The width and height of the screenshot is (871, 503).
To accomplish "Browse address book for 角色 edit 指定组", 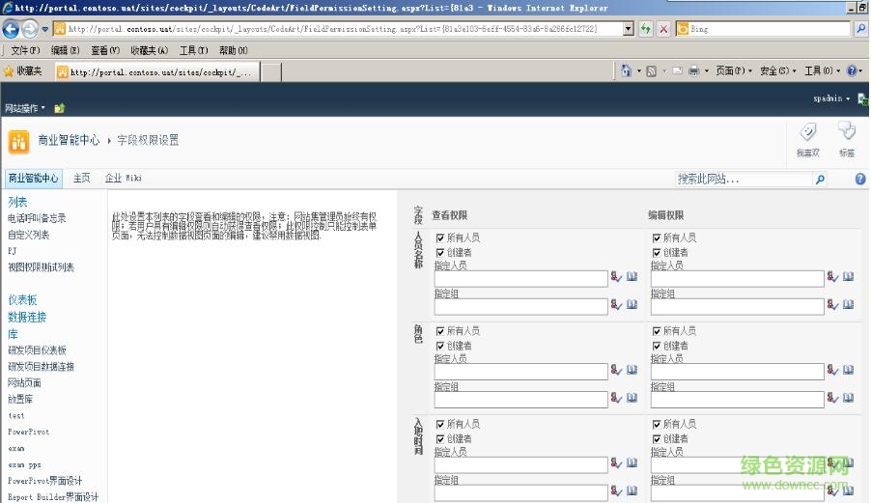I will pos(848,398).
